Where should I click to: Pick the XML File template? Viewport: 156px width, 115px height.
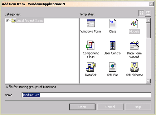(113, 67)
